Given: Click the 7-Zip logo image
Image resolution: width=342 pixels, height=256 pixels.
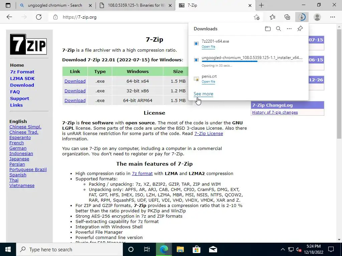Looking at the screenshot, I should pyautogui.click(x=28, y=44).
